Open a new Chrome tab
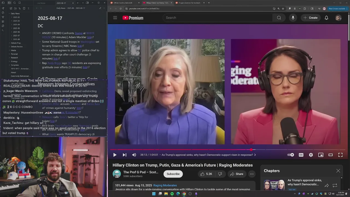The height and width of the screenshot is (197, 350). coord(209,3)
